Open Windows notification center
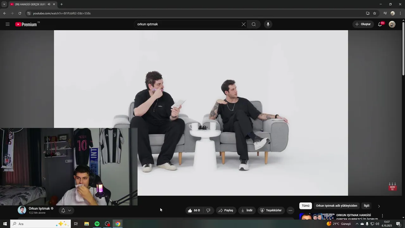This screenshot has width=405, height=228. click(398, 224)
